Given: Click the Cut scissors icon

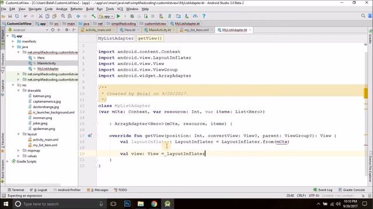Looking at the screenshot, I should [41, 16].
